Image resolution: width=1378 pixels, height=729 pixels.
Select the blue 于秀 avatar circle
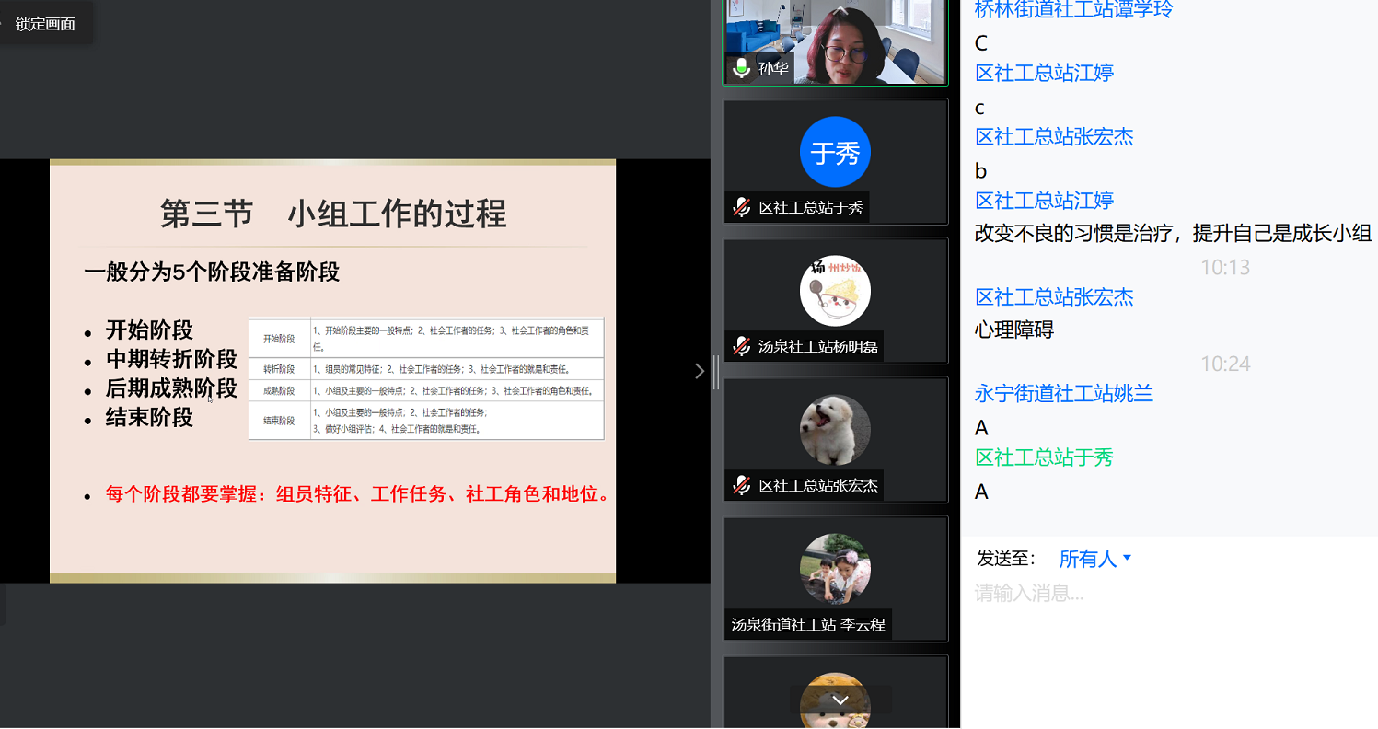(835, 153)
